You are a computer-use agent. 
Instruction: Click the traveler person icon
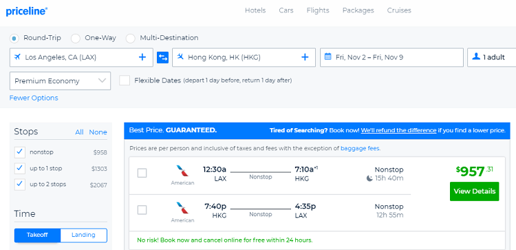tap(476, 56)
